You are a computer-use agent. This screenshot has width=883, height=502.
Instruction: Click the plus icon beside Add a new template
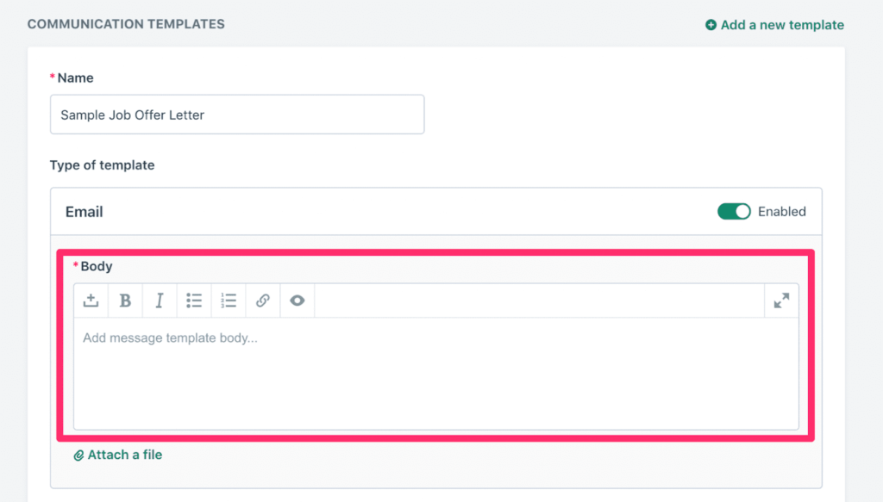[711, 25]
